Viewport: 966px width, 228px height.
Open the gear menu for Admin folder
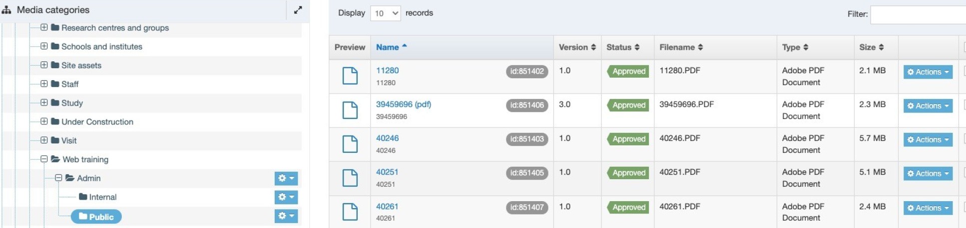coord(286,178)
